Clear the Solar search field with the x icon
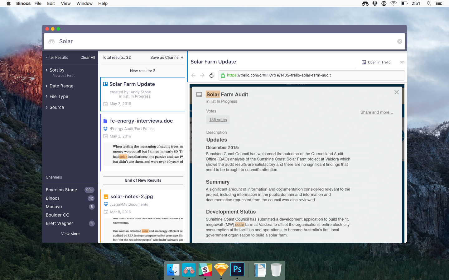449x280 pixels. (399, 41)
